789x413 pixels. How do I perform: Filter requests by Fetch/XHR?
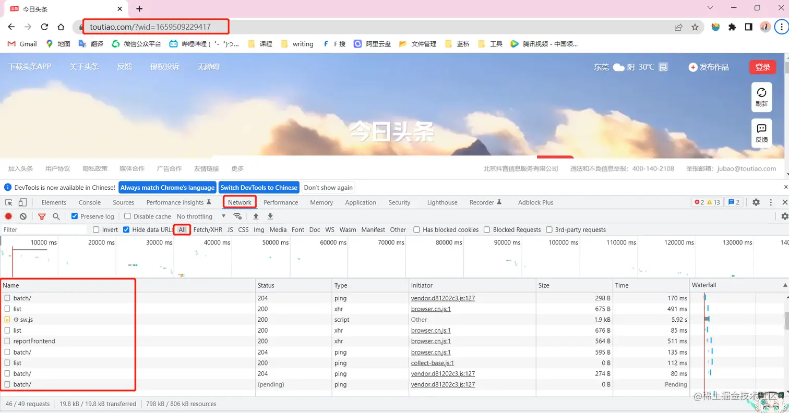[x=208, y=230]
